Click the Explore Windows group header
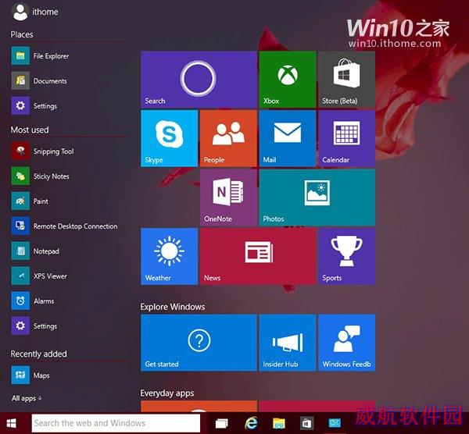This screenshot has height=434, width=469. (x=173, y=307)
